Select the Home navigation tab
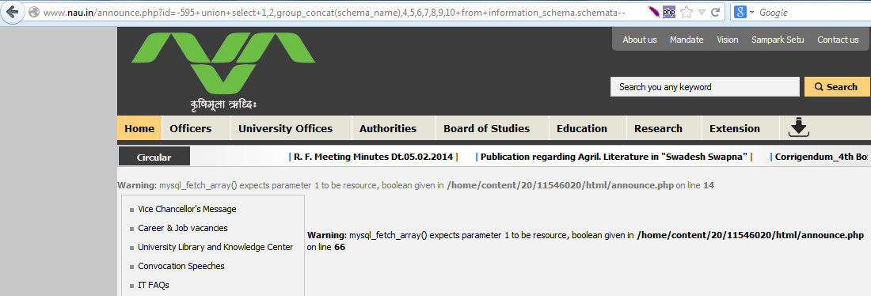871x296 pixels. click(x=139, y=128)
